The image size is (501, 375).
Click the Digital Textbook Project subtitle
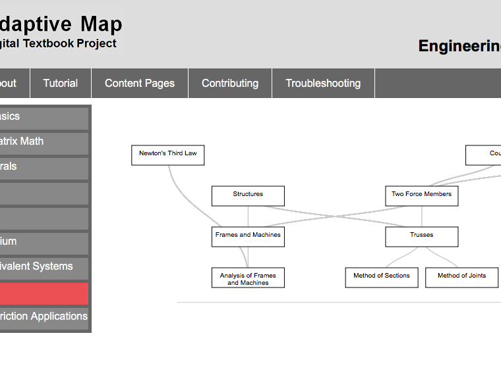coord(58,43)
